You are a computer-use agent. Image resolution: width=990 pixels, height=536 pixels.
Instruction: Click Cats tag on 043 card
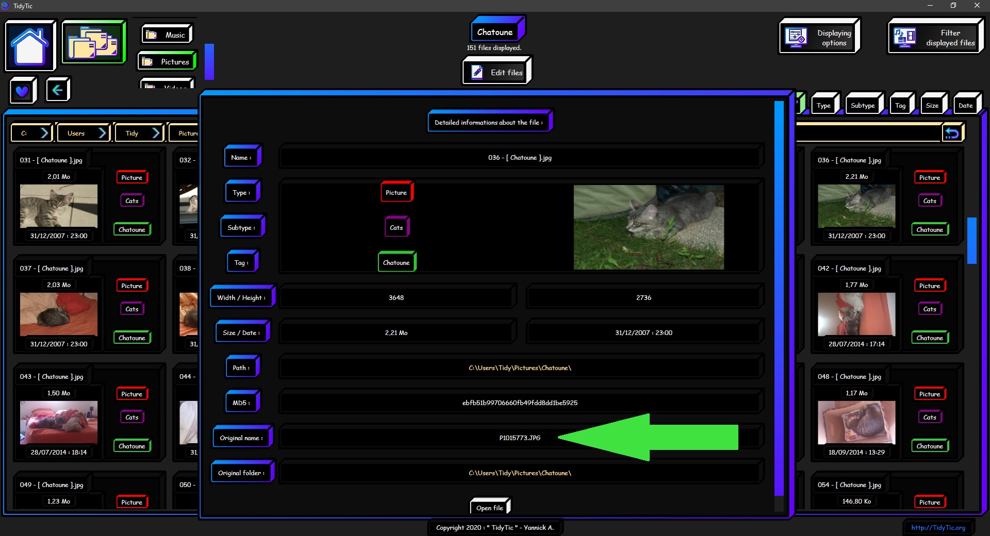point(132,417)
